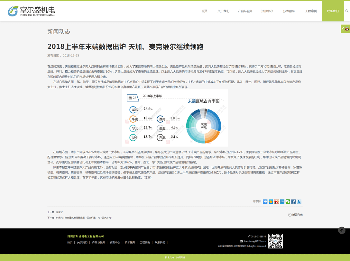Click the 技术支持 兴信网络 footer link
This screenshot has width=350, height=261.
click(175, 257)
